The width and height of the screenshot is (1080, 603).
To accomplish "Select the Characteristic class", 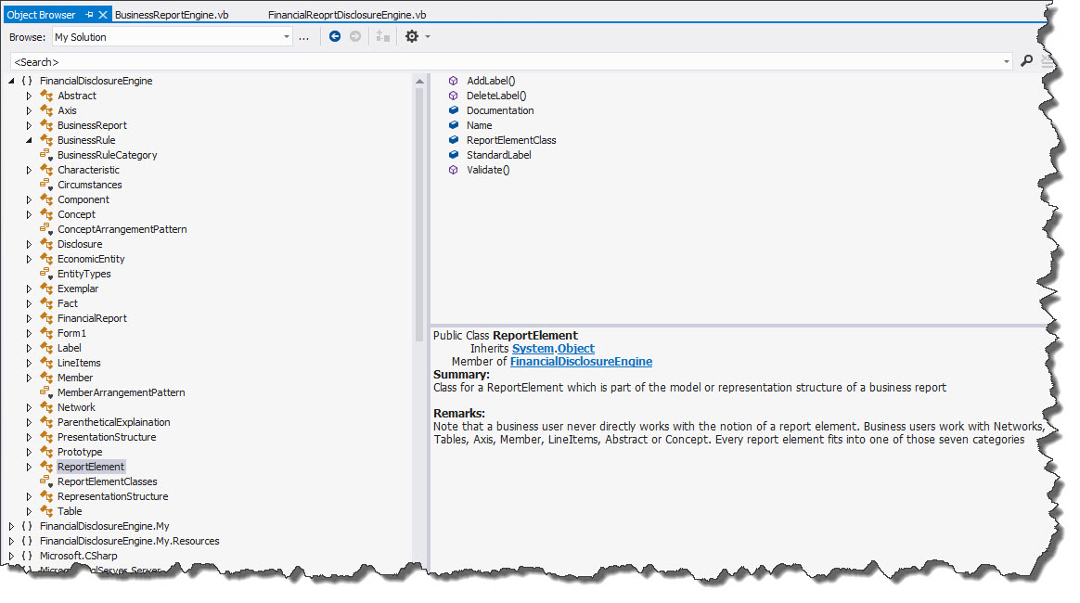I will click(x=88, y=170).
